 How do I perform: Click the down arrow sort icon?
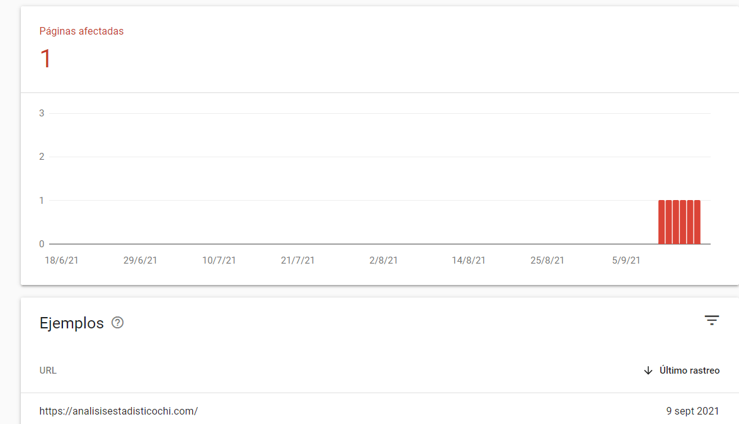tap(648, 371)
